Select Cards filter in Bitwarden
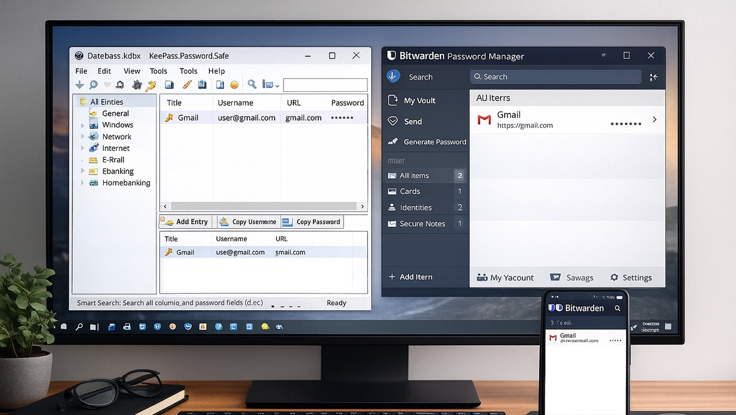This screenshot has width=736, height=415. 426,191
